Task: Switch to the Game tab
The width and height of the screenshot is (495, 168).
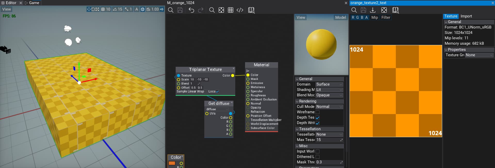Action: [x=34, y=3]
